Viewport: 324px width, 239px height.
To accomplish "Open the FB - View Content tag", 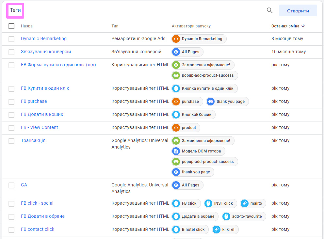I will coord(40,127).
